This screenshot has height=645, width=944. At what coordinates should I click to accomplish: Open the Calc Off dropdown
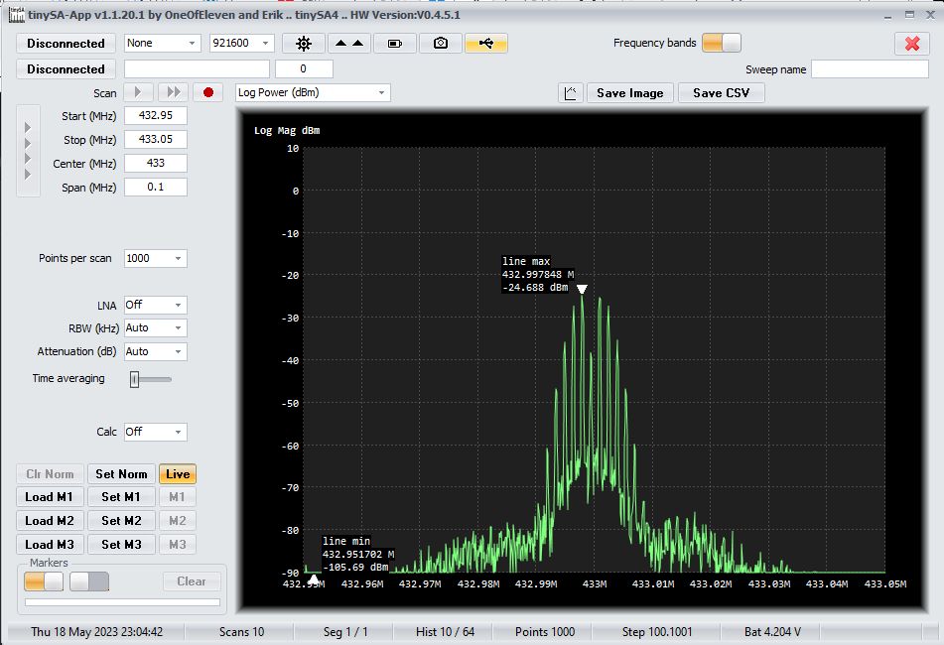[x=155, y=432]
